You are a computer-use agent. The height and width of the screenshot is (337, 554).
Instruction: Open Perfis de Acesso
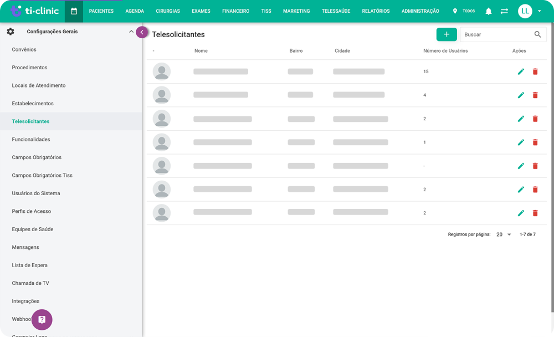click(31, 212)
